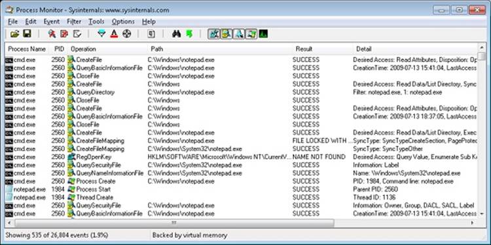Open the Options menu
The width and height of the screenshot is (491, 245).
[x=123, y=22]
